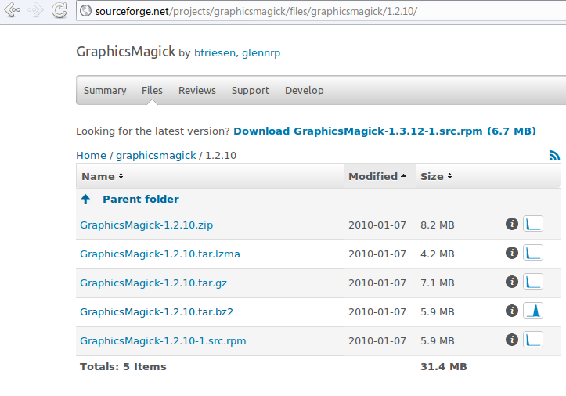Navigate to the Parent folder
Screen dimensions: 566x396
pyautogui.click(x=141, y=199)
